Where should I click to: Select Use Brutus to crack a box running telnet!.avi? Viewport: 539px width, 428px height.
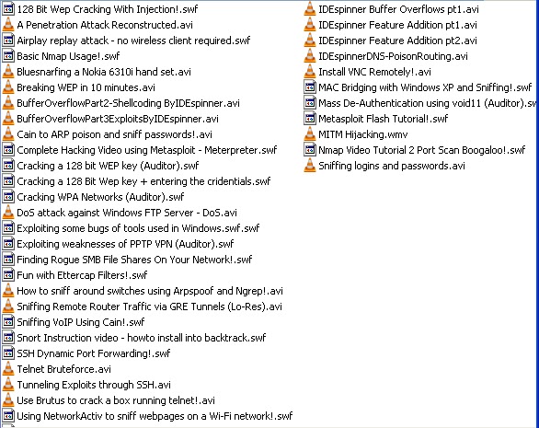(x=116, y=400)
